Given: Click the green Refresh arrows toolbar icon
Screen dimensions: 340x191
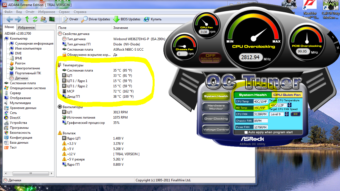Looking at the screenshot, I should click(35, 19).
